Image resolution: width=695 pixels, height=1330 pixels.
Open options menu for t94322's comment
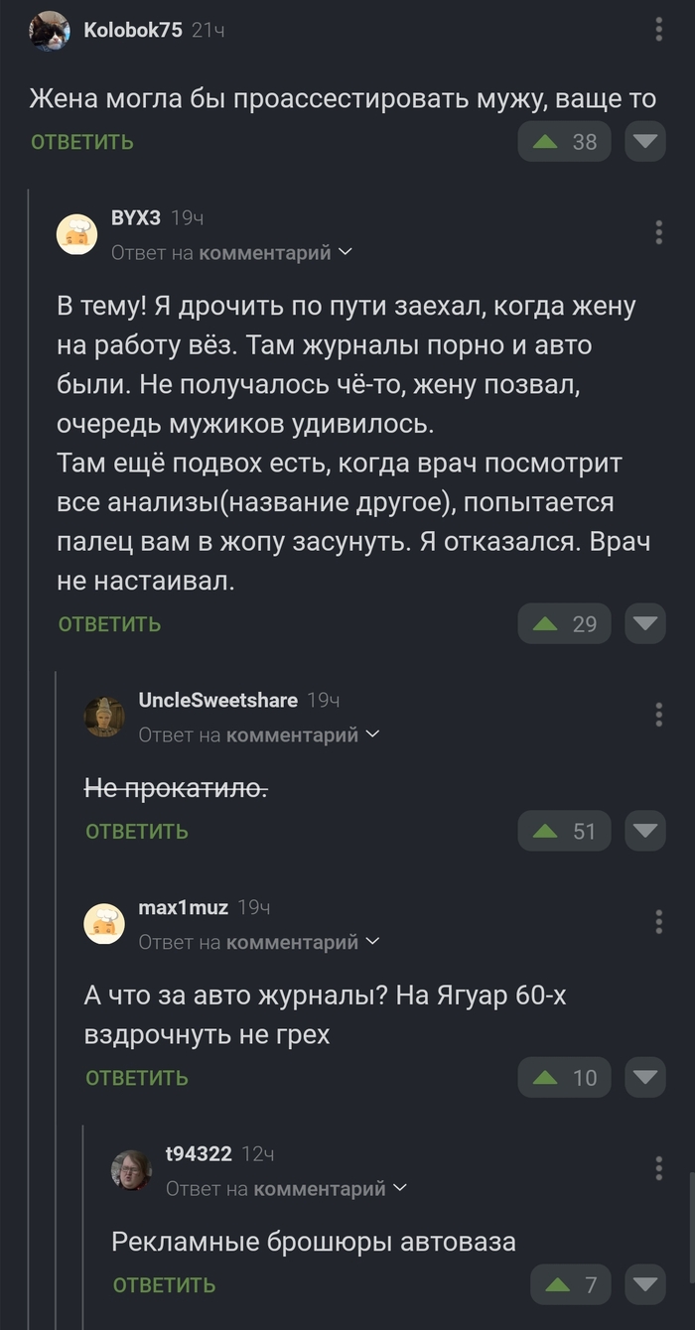659,1167
